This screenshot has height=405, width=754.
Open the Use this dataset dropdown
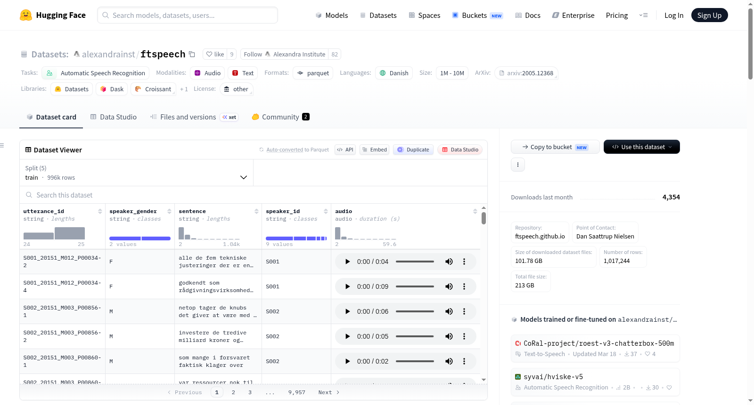[642, 147]
